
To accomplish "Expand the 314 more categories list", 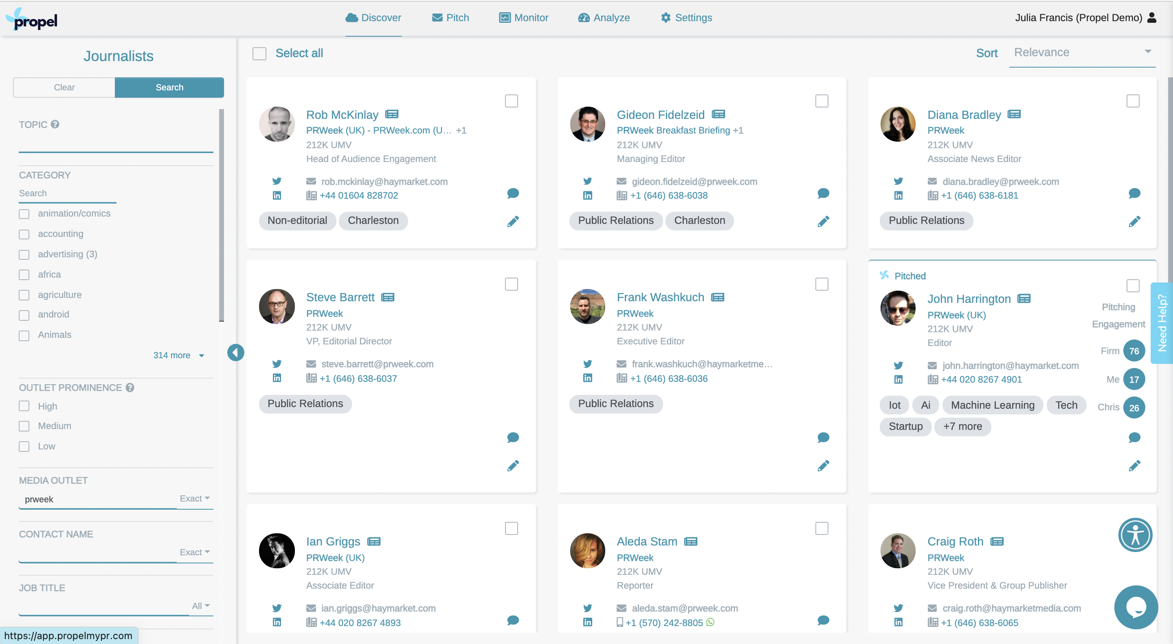I will (178, 355).
